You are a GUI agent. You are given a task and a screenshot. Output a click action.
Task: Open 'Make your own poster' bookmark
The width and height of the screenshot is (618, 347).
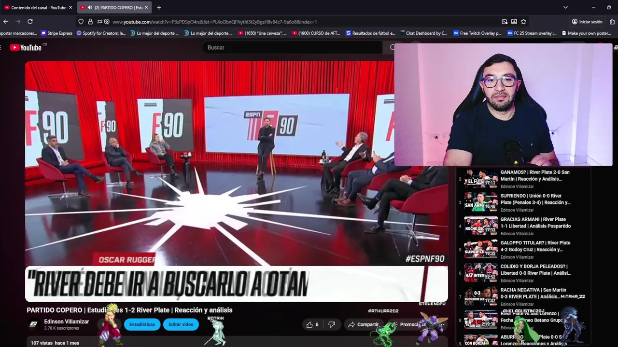point(586,33)
